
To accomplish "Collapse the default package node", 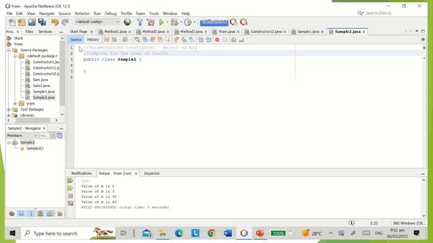I will 15,56.
